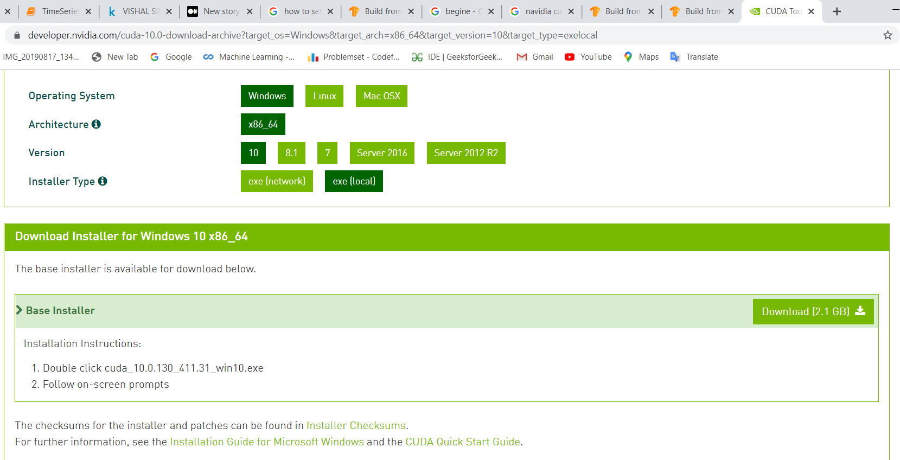Switch to the 'begine' Google tab
This screenshot has width=900, height=460.
463,11
